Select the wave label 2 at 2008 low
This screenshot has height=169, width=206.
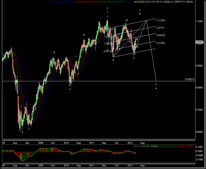click(22, 133)
